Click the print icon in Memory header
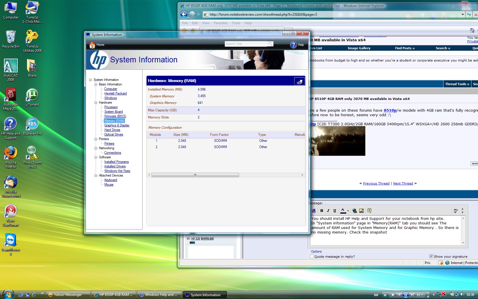 (300, 81)
